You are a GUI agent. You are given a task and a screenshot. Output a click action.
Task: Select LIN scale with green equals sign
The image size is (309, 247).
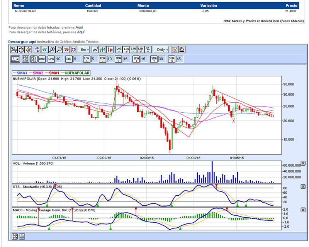pos(133,50)
